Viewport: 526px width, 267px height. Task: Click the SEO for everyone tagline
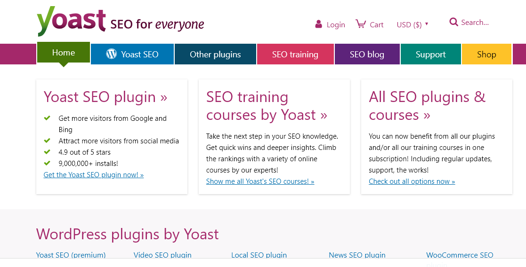coord(157,24)
